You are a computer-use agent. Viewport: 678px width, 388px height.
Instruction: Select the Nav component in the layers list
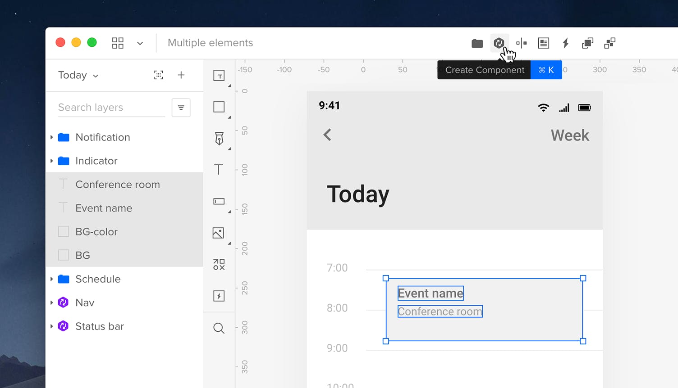pyautogui.click(x=84, y=302)
